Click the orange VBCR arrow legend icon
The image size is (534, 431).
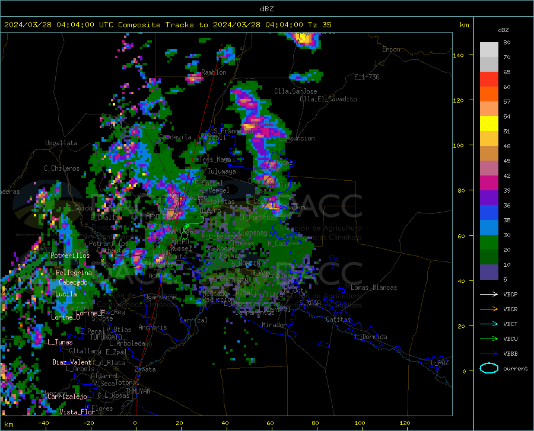click(489, 309)
